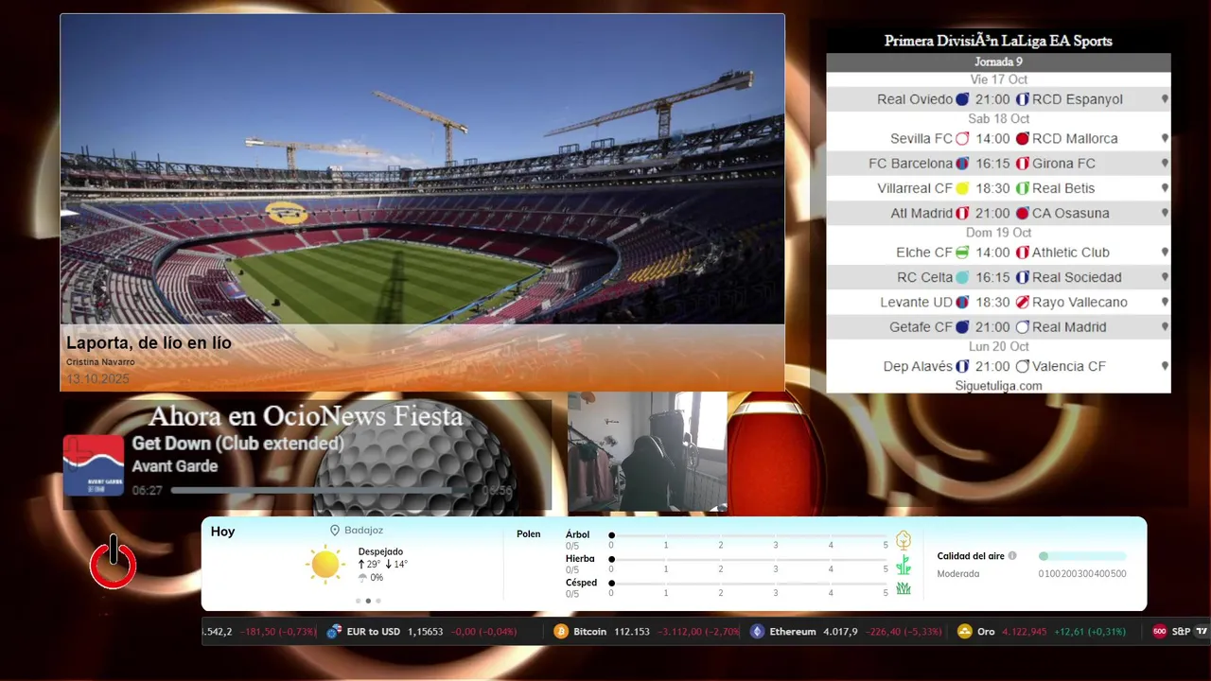
Task: Click the EUR to USD flag icon
Action: (334, 631)
